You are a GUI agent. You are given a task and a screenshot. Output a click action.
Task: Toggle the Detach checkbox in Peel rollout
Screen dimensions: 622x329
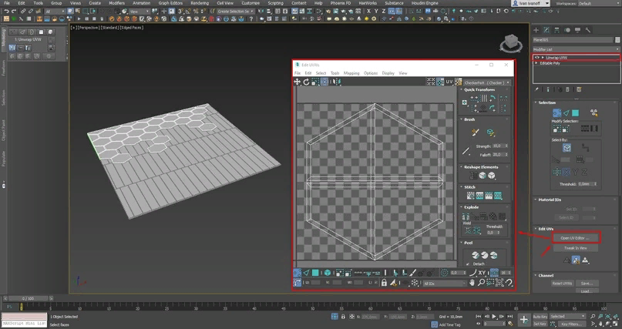pyautogui.click(x=469, y=264)
